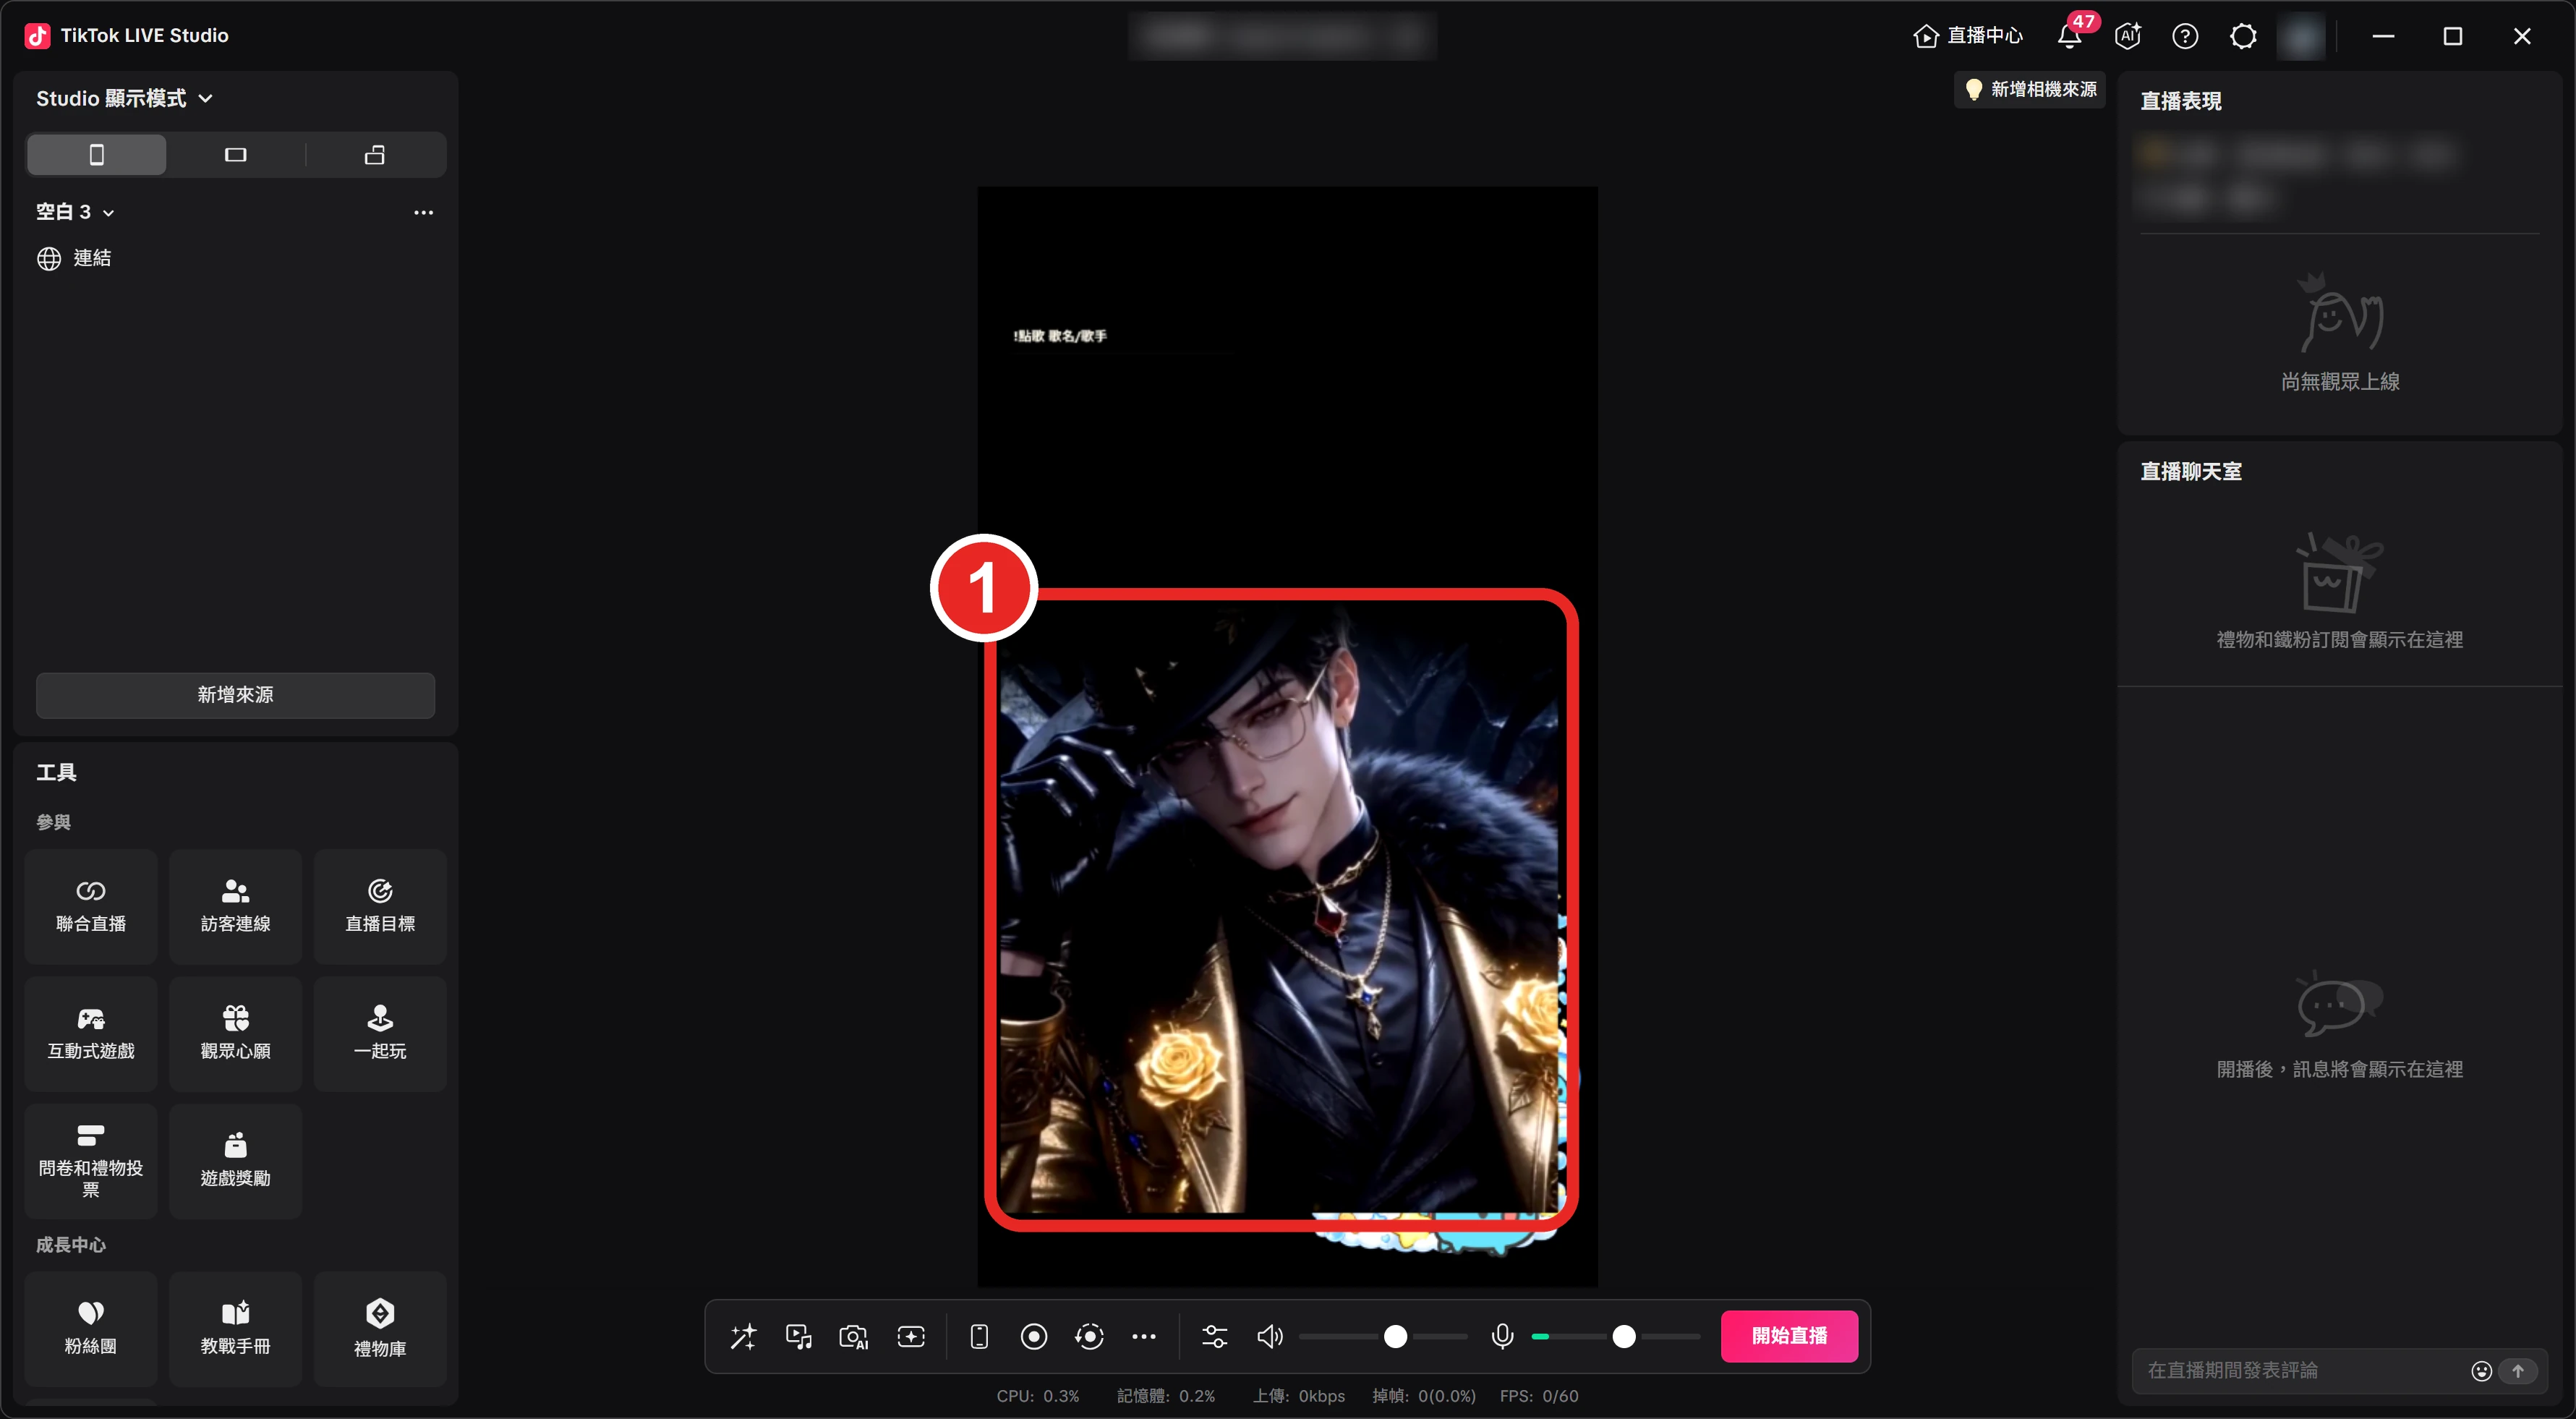
Task: Click the replay capture icon
Action: click(x=1089, y=1337)
